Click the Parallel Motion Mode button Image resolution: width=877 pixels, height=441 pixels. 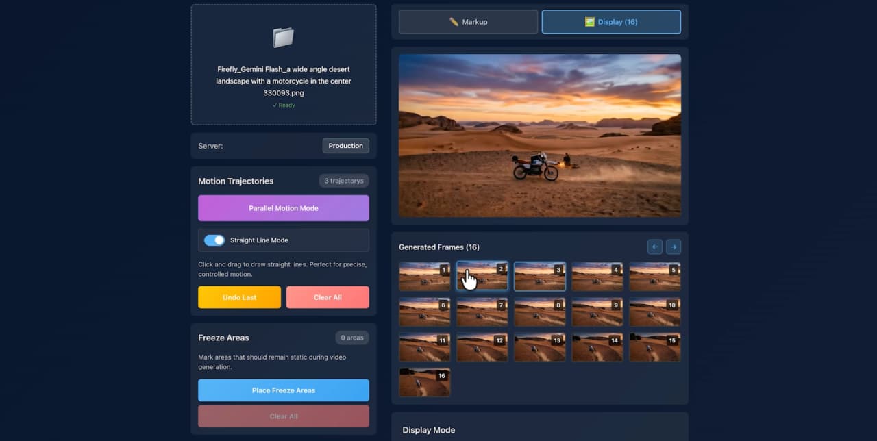pyautogui.click(x=283, y=207)
